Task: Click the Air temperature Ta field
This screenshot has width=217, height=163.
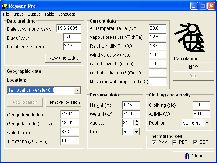Action: [158, 28]
